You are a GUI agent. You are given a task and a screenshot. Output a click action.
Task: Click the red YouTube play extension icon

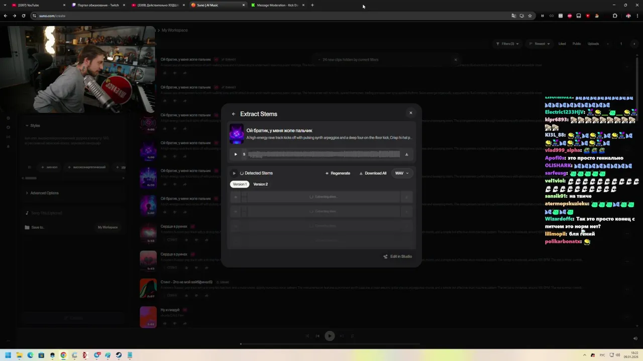click(588, 16)
